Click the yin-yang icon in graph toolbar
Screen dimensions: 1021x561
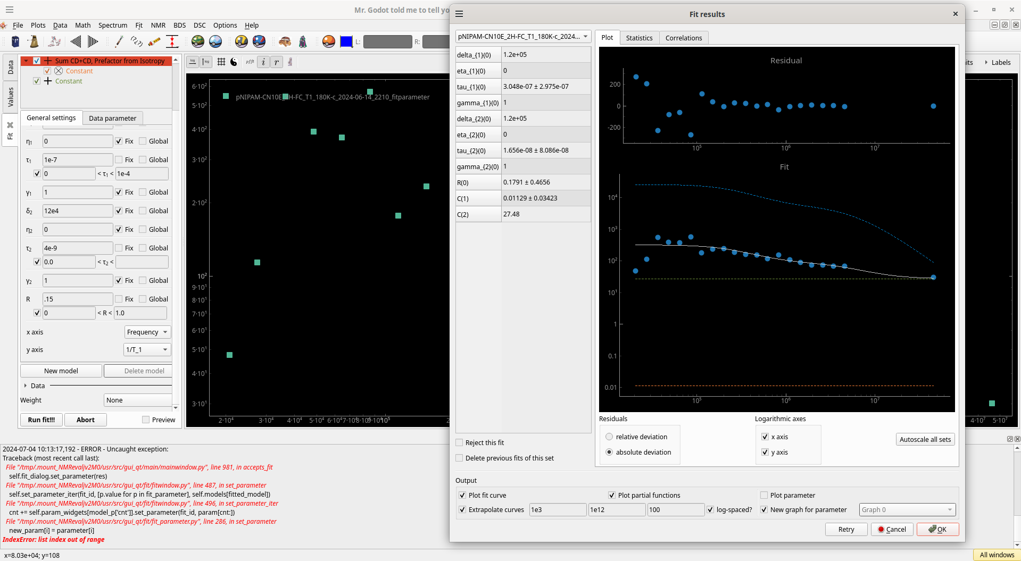click(234, 62)
